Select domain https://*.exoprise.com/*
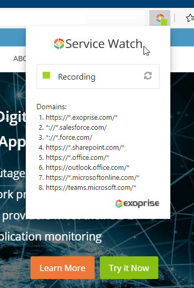 (x=81, y=118)
